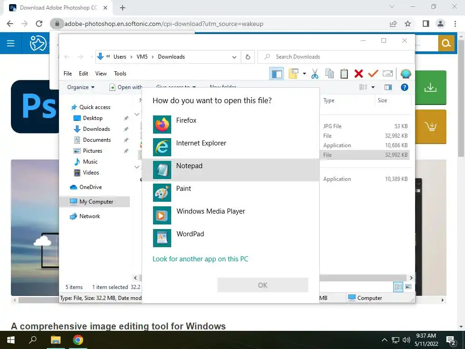
Task: Click the Rename toolbar icon
Action: 388,73
